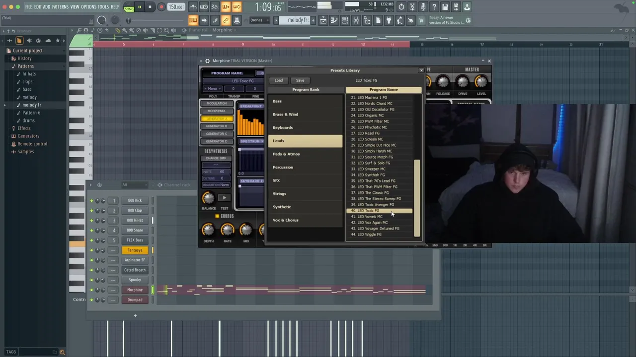Select the 808 HiHat channel selector LED
Screen dimensions: 636x357
(x=153, y=220)
